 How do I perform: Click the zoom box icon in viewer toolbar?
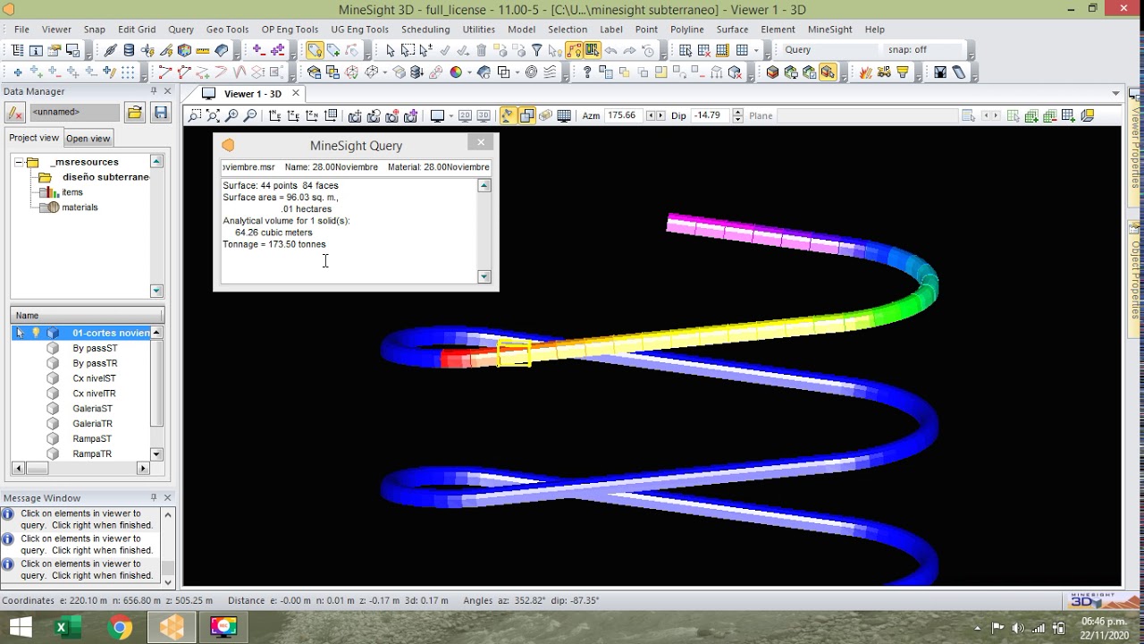tap(195, 115)
